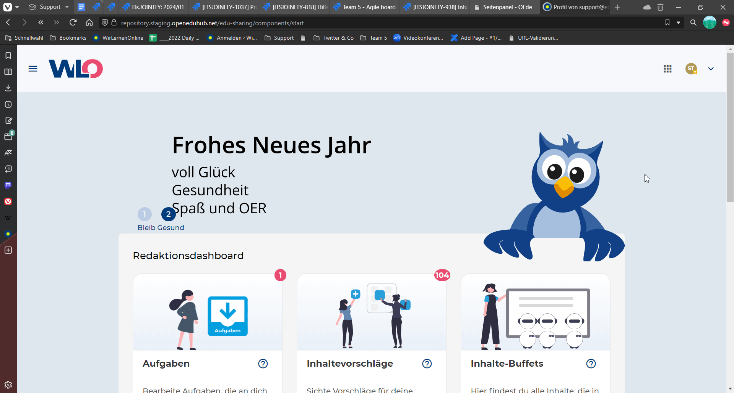
Task: Open the Mastodon web panel
Action: 8,185
